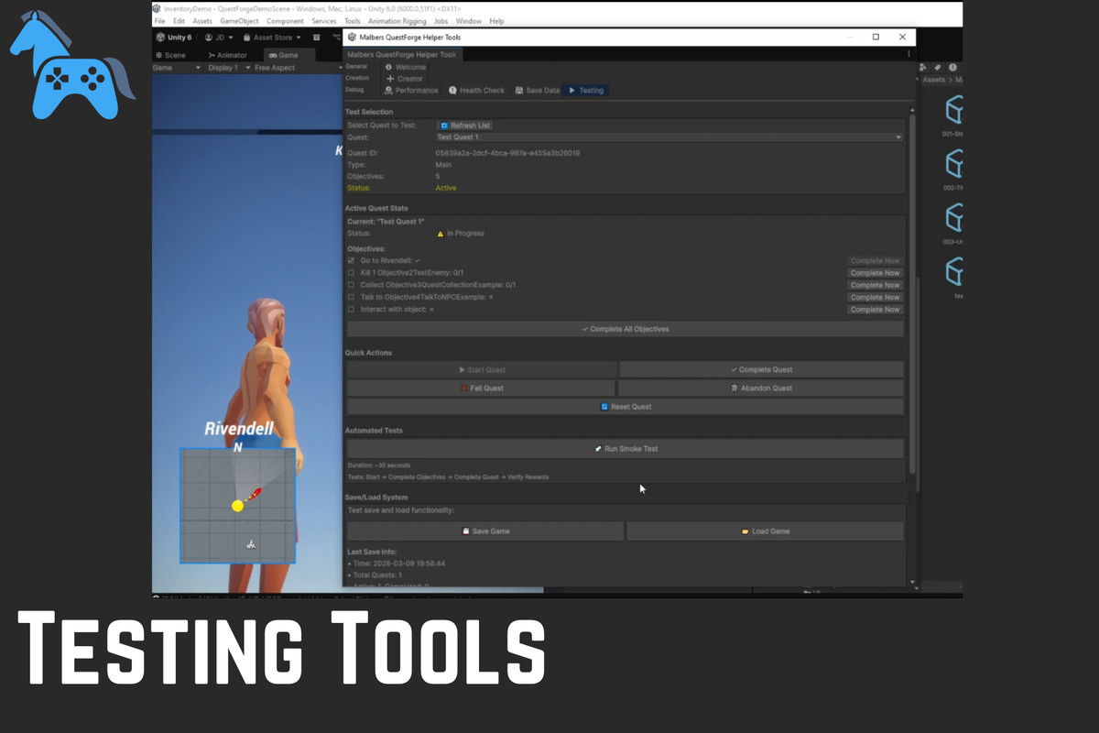Screen dimensions: 1099x733
Task: Check the Kill 1 Objective2TestEnemy checkbox
Action: point(351,273)
